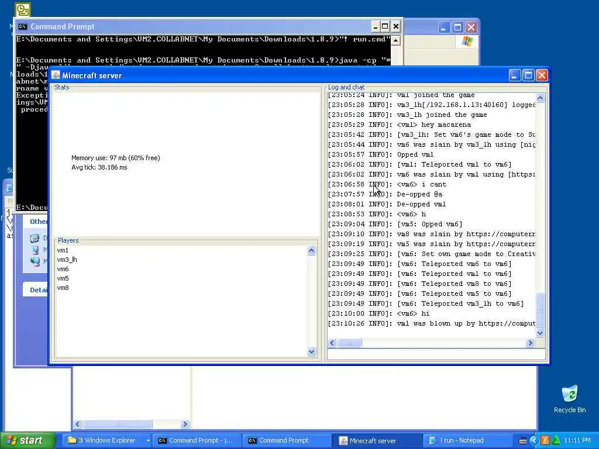
Task: Click the Minecraft server window Java icon
Action: (56, 75)
